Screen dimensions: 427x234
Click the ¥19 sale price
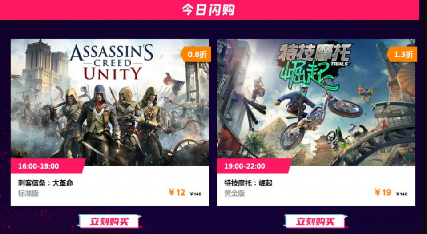pyautogui.click(x=383, y=193)
